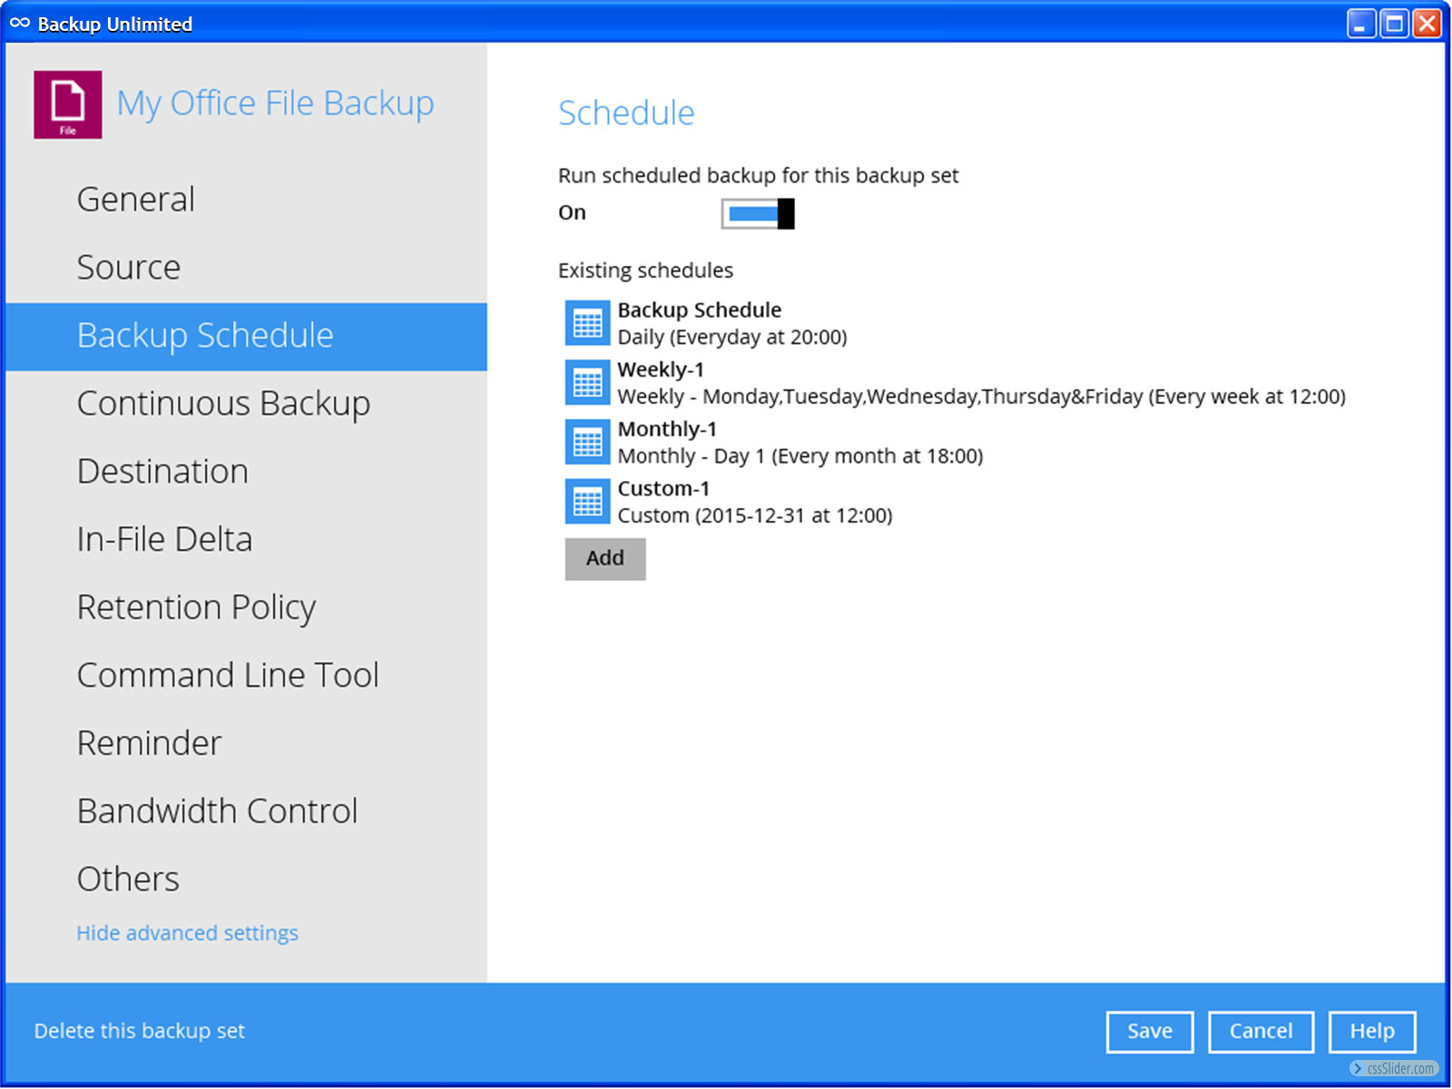Click the magenta File backup set icon
The height and width of the screenshot is (1089, 1452).
pyautogui.click(x=68, y=105)
